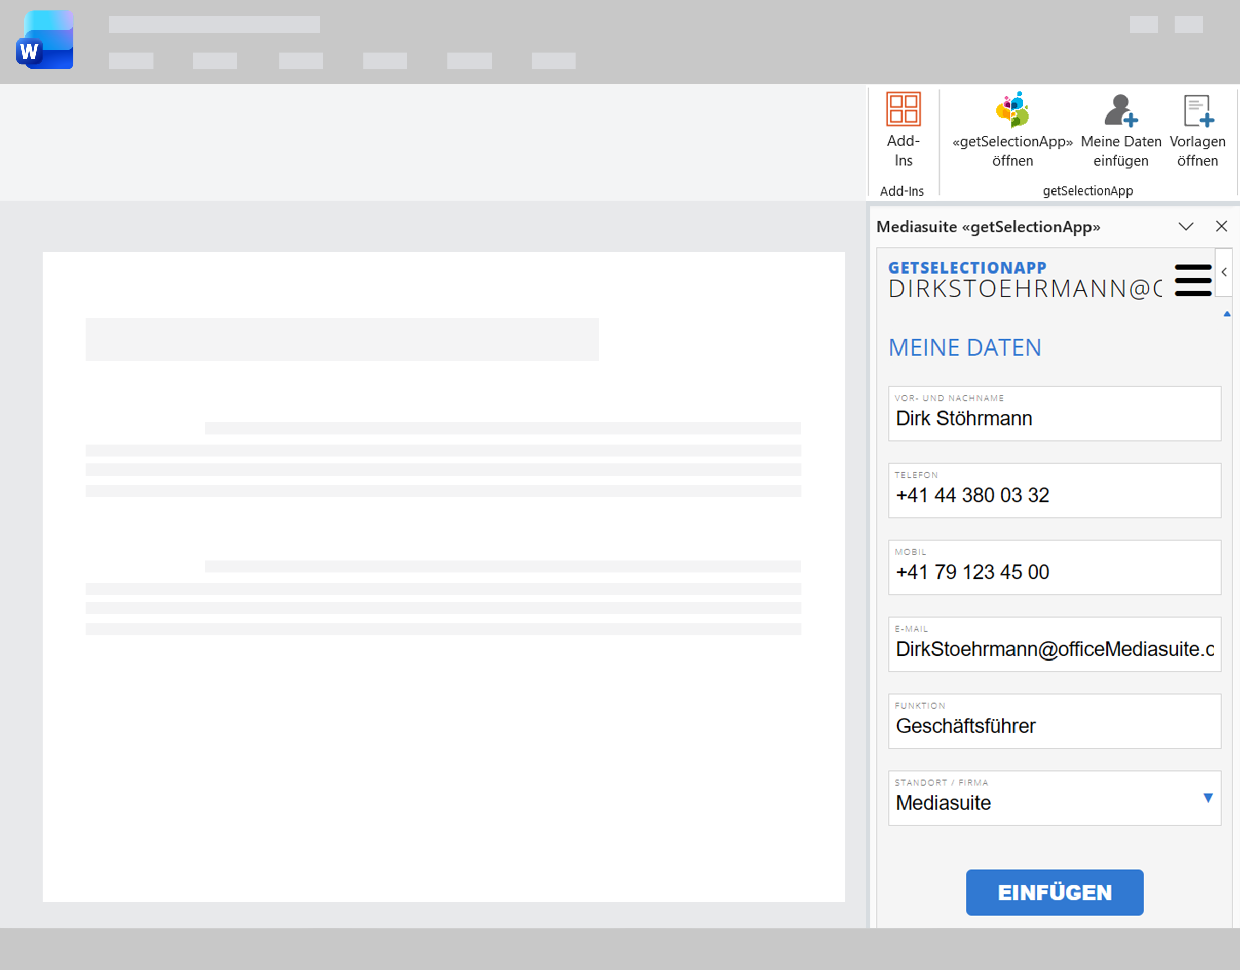Image resolution: width=1240 pixels, height=970 pixels.
Task: Click the MEINE DATEN heading
Action: [x=964, y=347]
